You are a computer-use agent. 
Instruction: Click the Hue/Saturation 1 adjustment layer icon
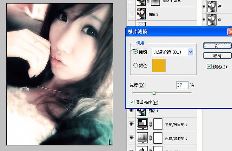pos(142,138)
